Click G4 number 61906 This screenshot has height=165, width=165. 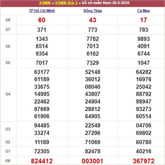pos(42,116)
